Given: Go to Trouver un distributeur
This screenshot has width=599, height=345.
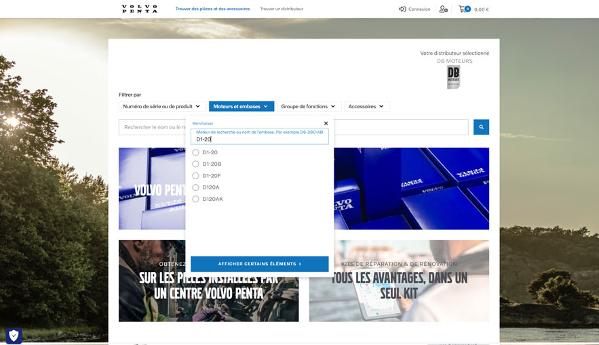Looking at the screenshot, I should [x=282, y=9].
